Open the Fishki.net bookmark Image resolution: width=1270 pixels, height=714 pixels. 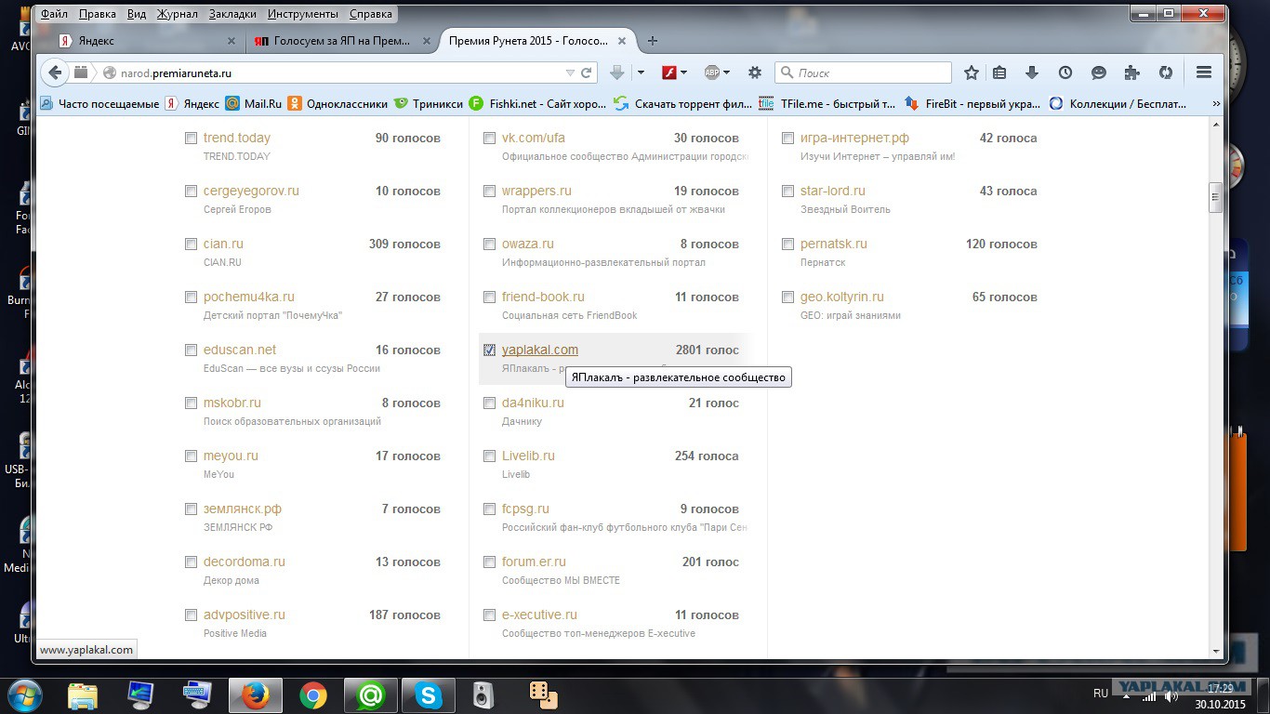[536, 104]
